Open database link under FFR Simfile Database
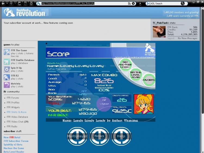 coord(23,63)
